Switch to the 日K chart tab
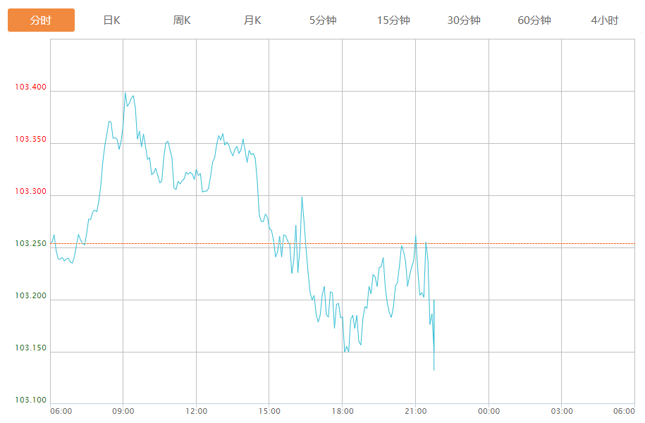 pyautogui.click(x=111, y=20)
